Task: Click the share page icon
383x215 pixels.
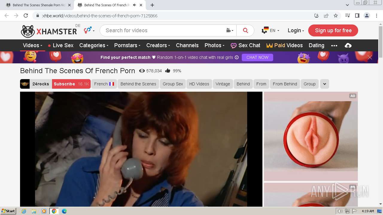Action: click(x=326, y=16)
